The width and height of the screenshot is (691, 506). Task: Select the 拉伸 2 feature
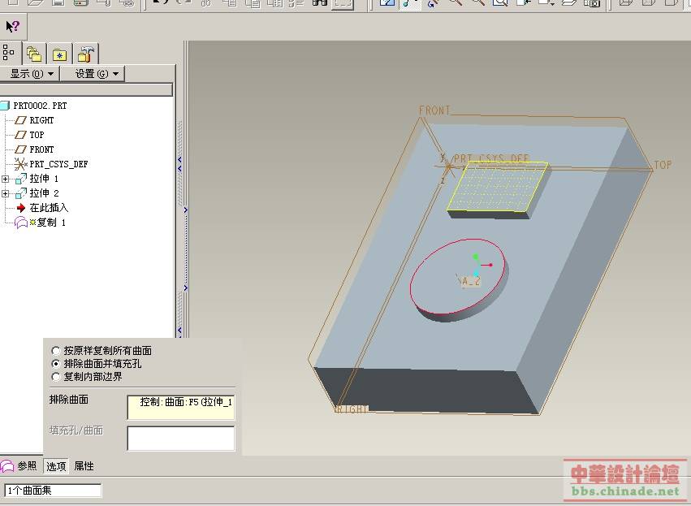[44, 193]
